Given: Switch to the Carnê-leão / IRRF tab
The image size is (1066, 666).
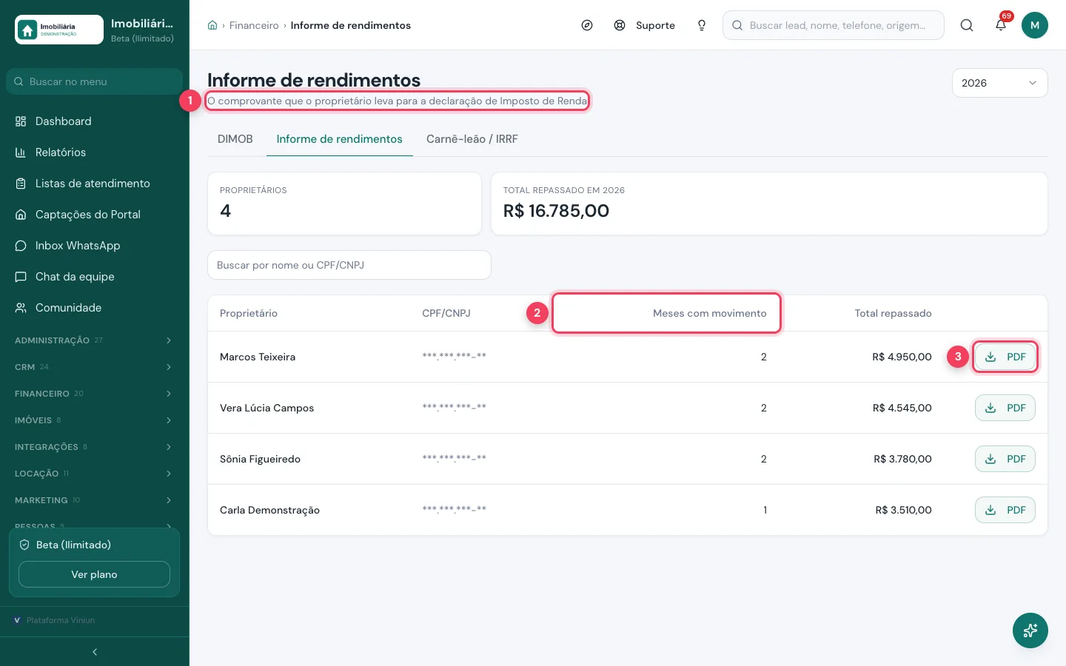Looking at the screenshot, I should pos(472,139).
